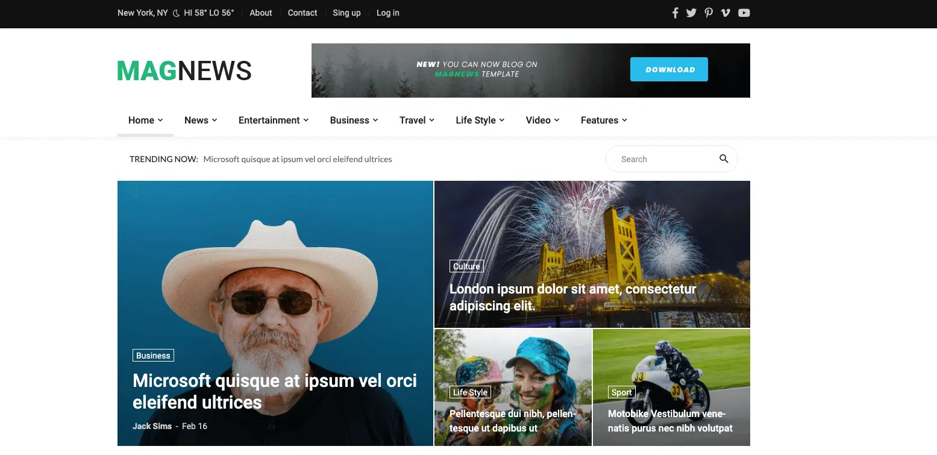The width and height of the screenshot is (937, 455).
Task: Select the News navigation item
Action: click(x=196, y=120)
